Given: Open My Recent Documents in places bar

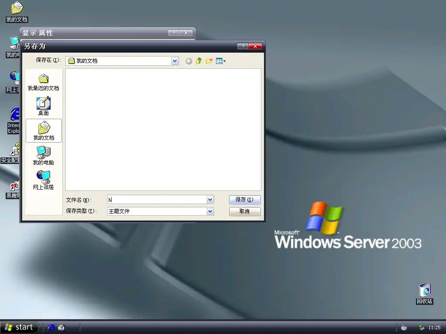Looking at the screenshot, I should tap(44, 82).
